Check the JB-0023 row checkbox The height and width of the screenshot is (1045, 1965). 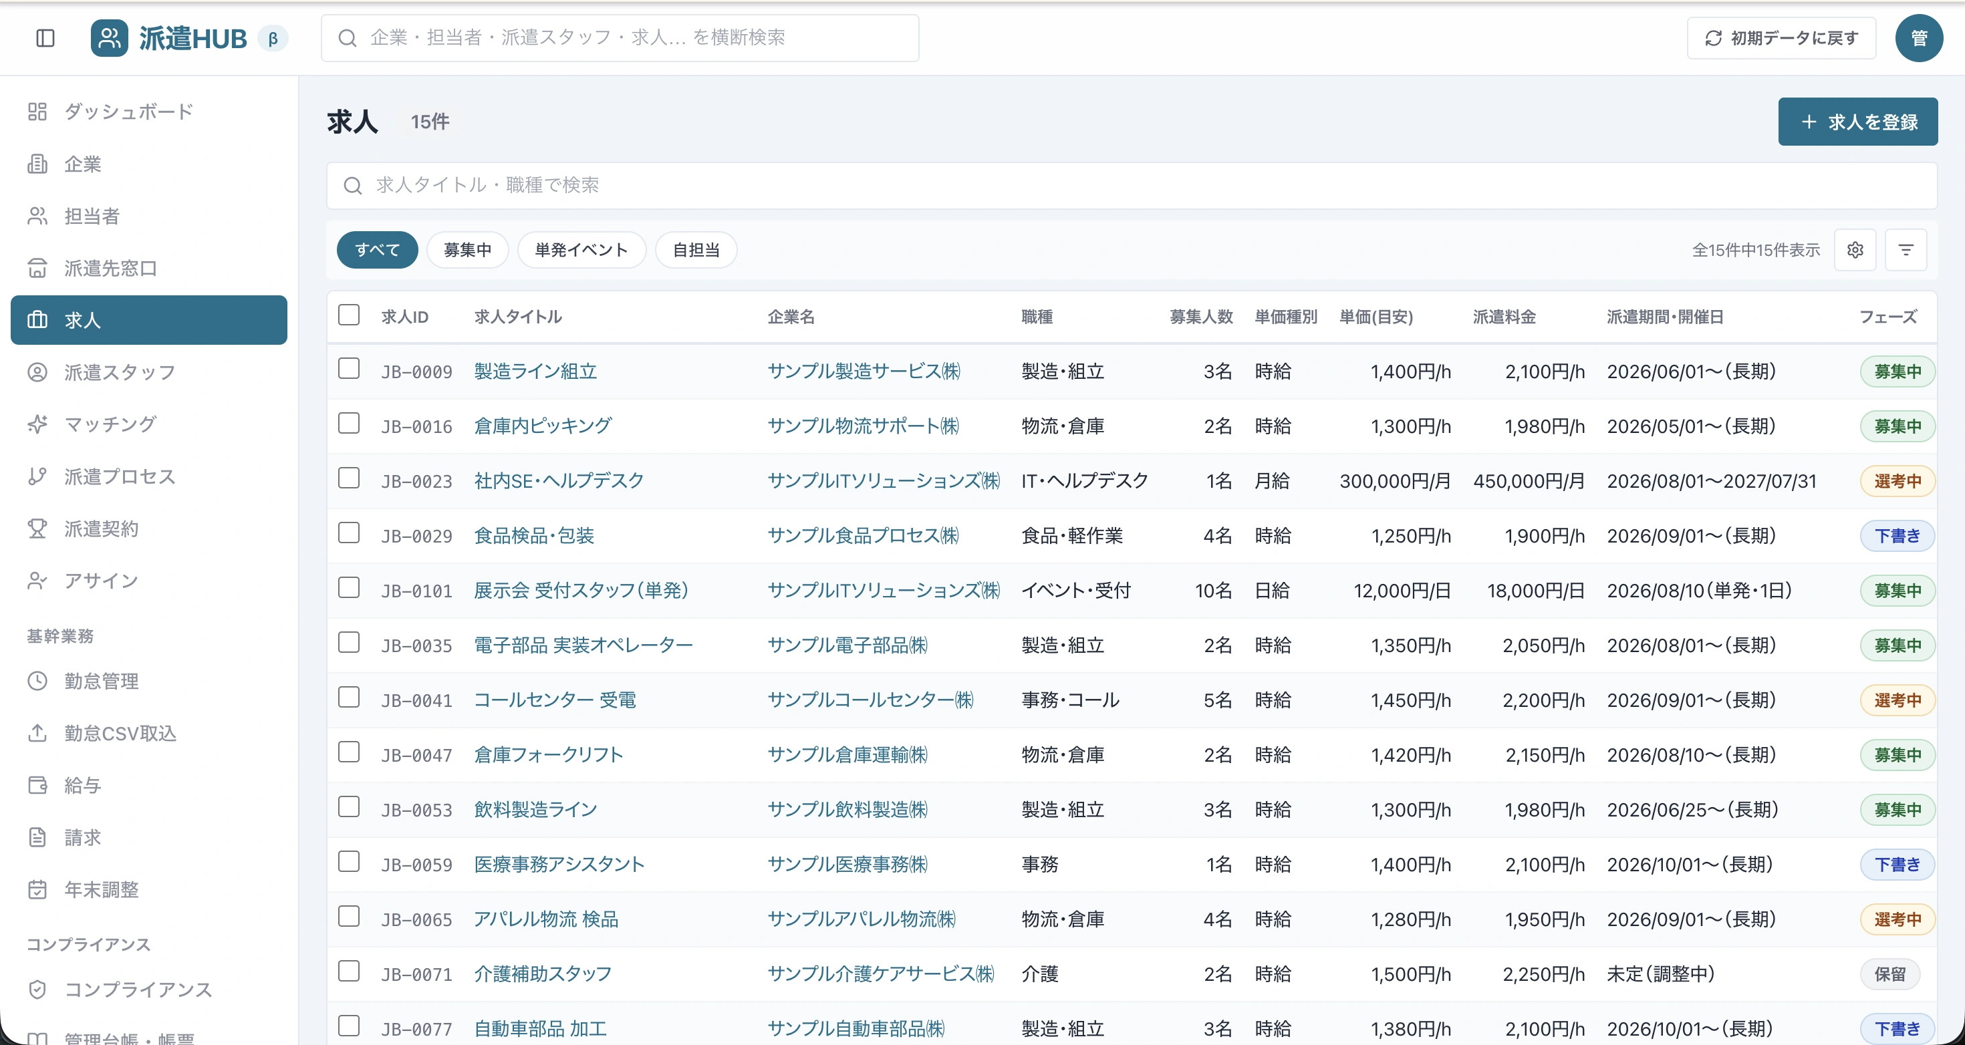click(x=349, y=478)
